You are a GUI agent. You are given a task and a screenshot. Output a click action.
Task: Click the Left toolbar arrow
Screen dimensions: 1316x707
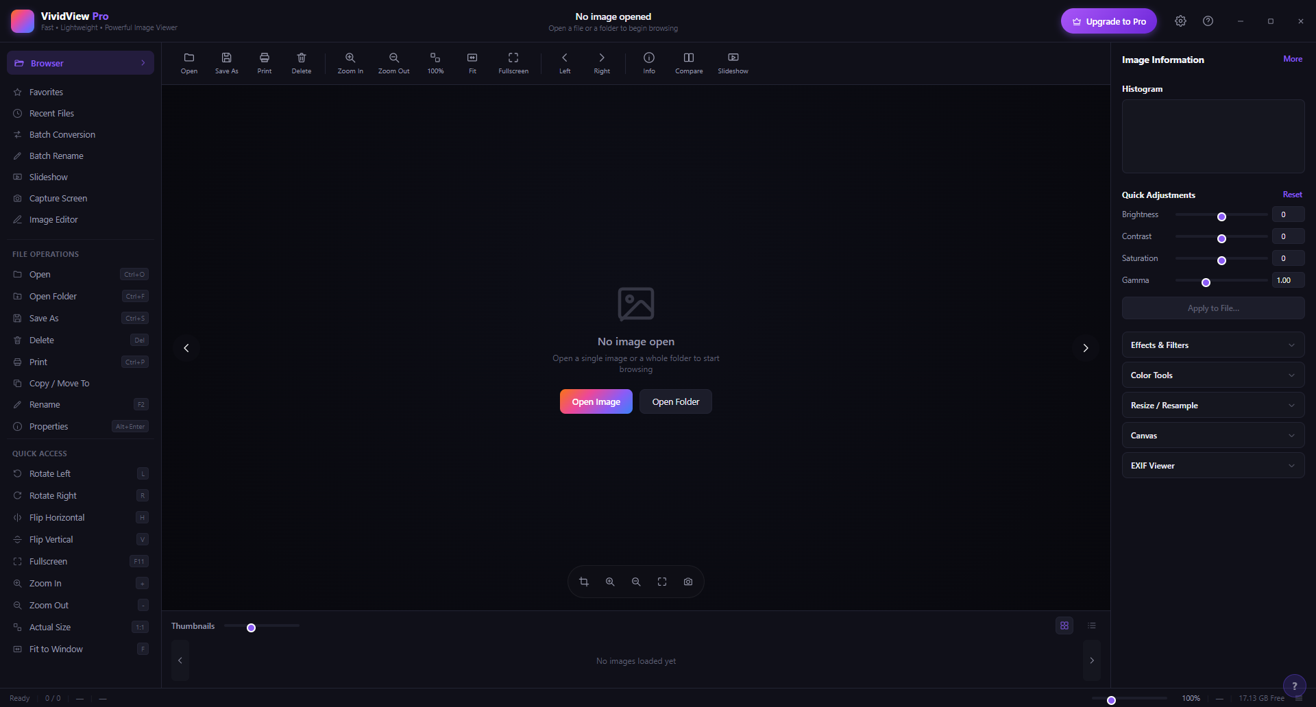(565, 63)
